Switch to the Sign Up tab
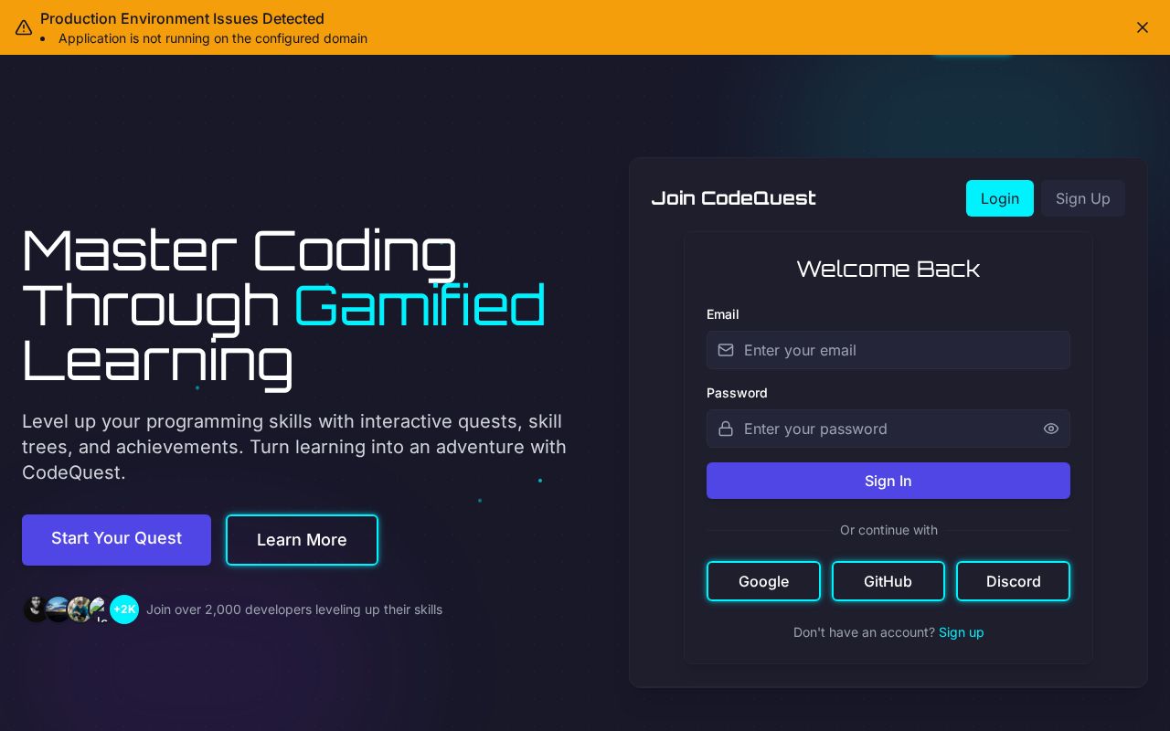 (x=1083, y=198)
